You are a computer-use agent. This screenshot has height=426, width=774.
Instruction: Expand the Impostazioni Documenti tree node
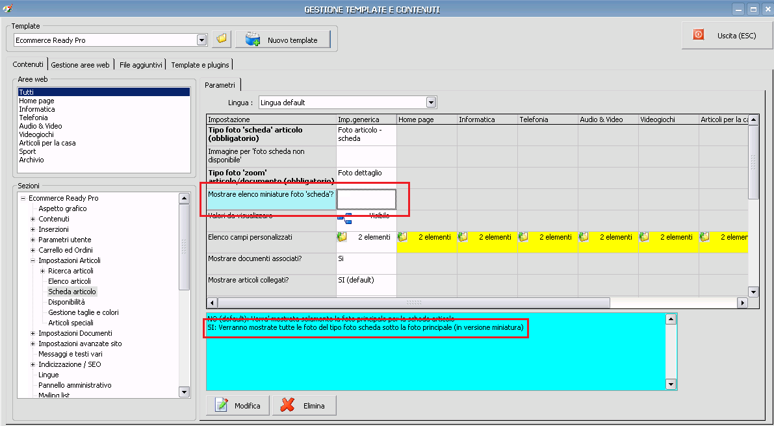33,333
